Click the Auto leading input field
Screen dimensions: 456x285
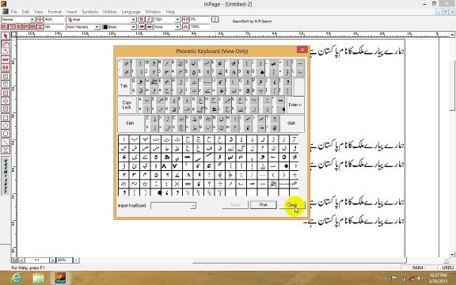[54, 20]
